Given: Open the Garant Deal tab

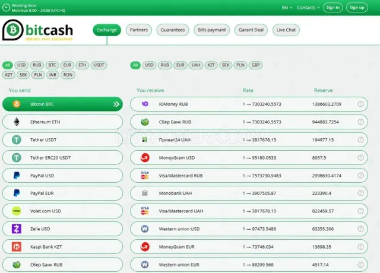Looking at the screenshot, I should click(251, 30).
